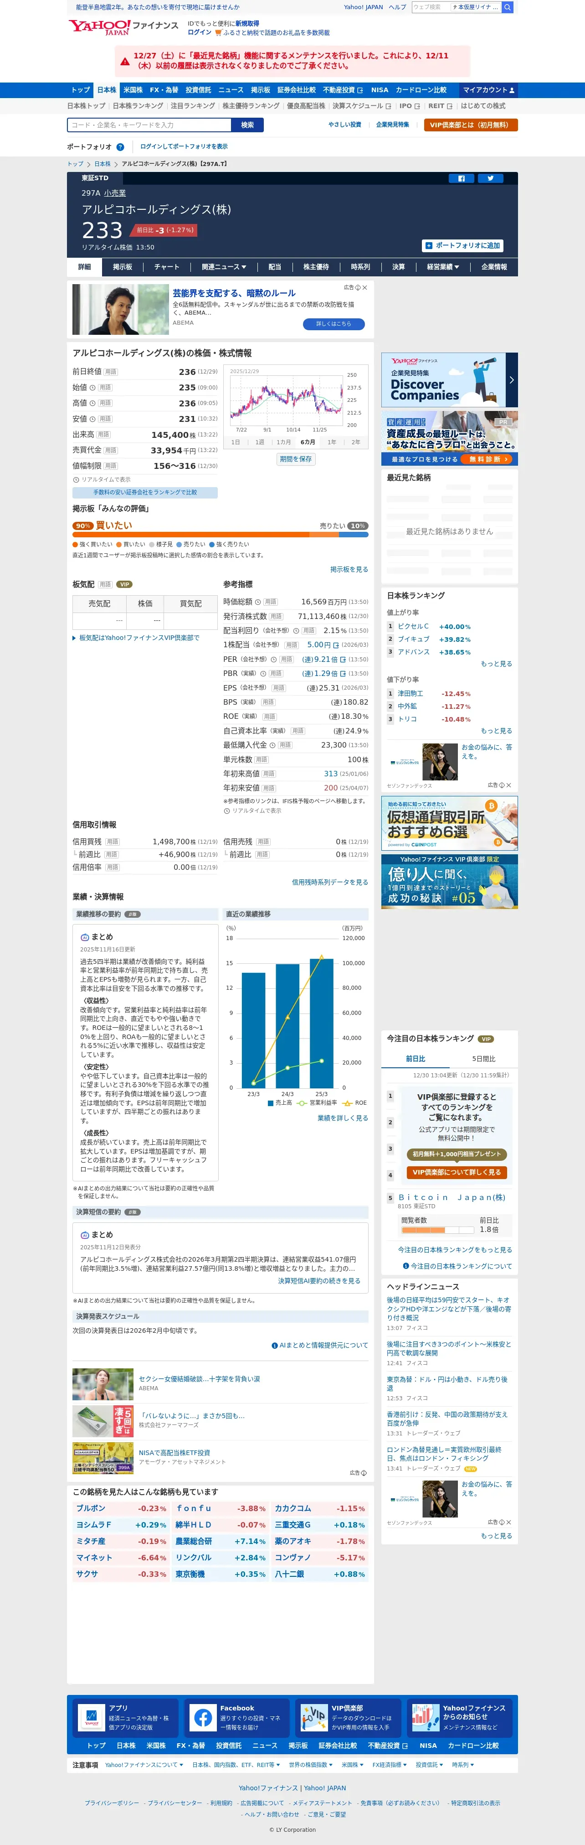
Task: Switch chart period to 1カ月
Action: pyautogui.click(x=284, y=442)
